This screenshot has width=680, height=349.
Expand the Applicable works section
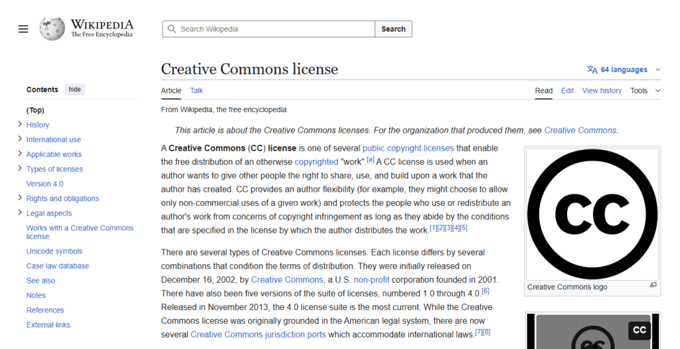click(19, 153)
